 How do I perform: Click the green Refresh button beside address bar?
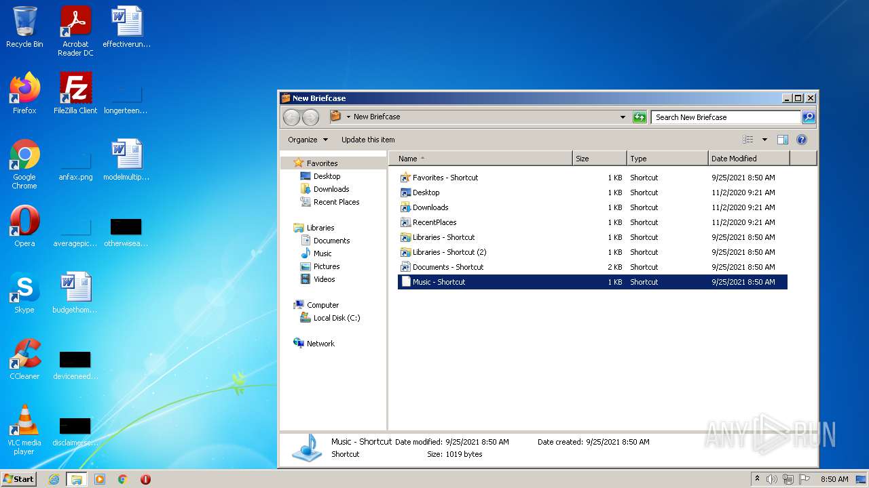(640, 117)
